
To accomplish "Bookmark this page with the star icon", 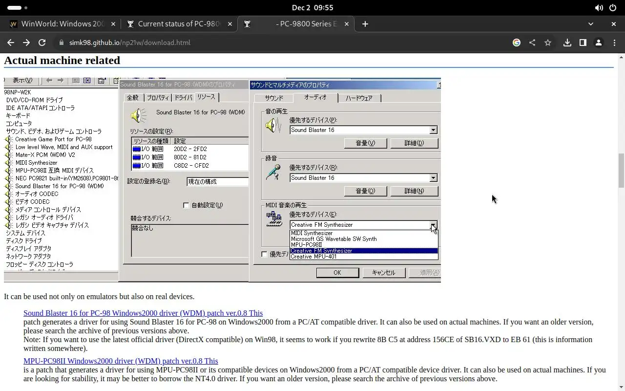I will click(547, 43).
